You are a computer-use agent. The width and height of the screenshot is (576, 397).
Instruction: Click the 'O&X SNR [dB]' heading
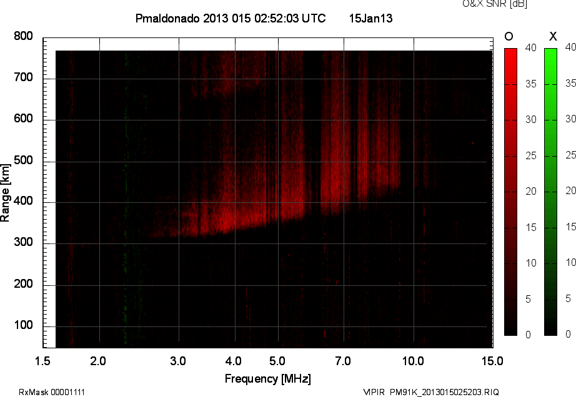click(x=494, y=4)
